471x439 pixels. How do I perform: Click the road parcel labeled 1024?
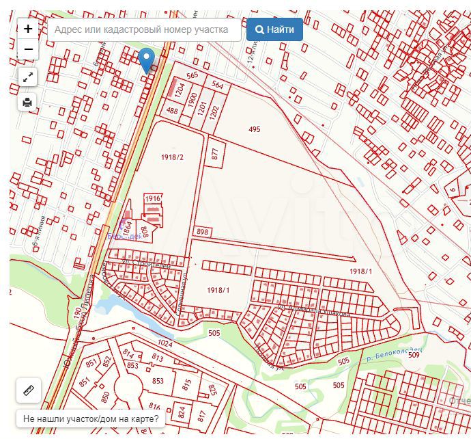[165, 343]
